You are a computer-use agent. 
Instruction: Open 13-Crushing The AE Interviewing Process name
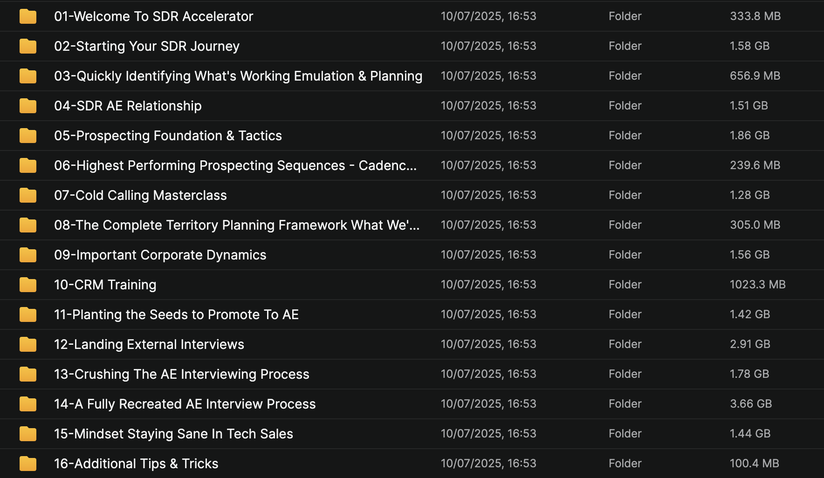tap(182, 374)
